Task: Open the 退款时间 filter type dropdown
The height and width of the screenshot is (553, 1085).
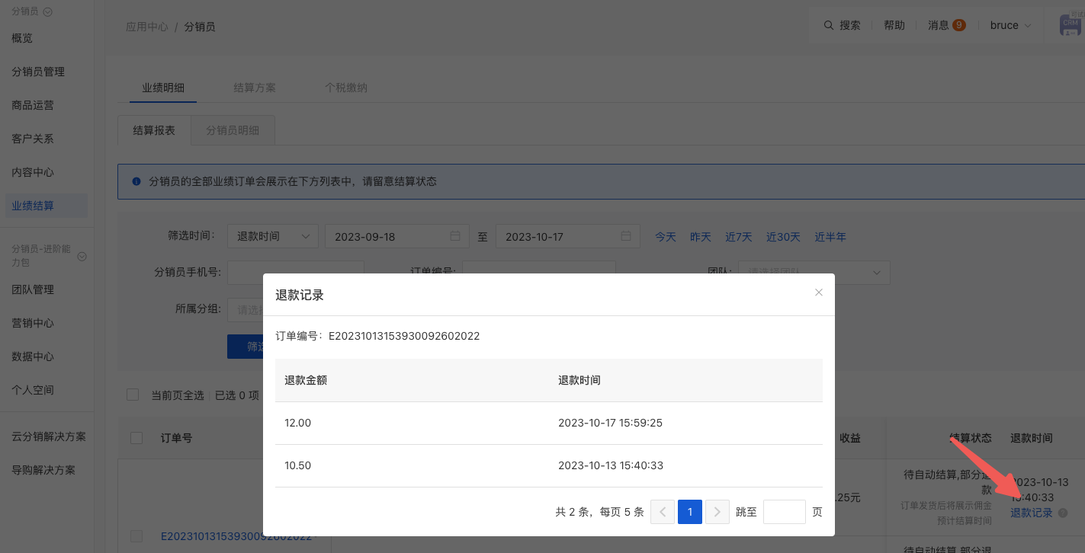Action: pyautogui.click(x=273, y=236)
